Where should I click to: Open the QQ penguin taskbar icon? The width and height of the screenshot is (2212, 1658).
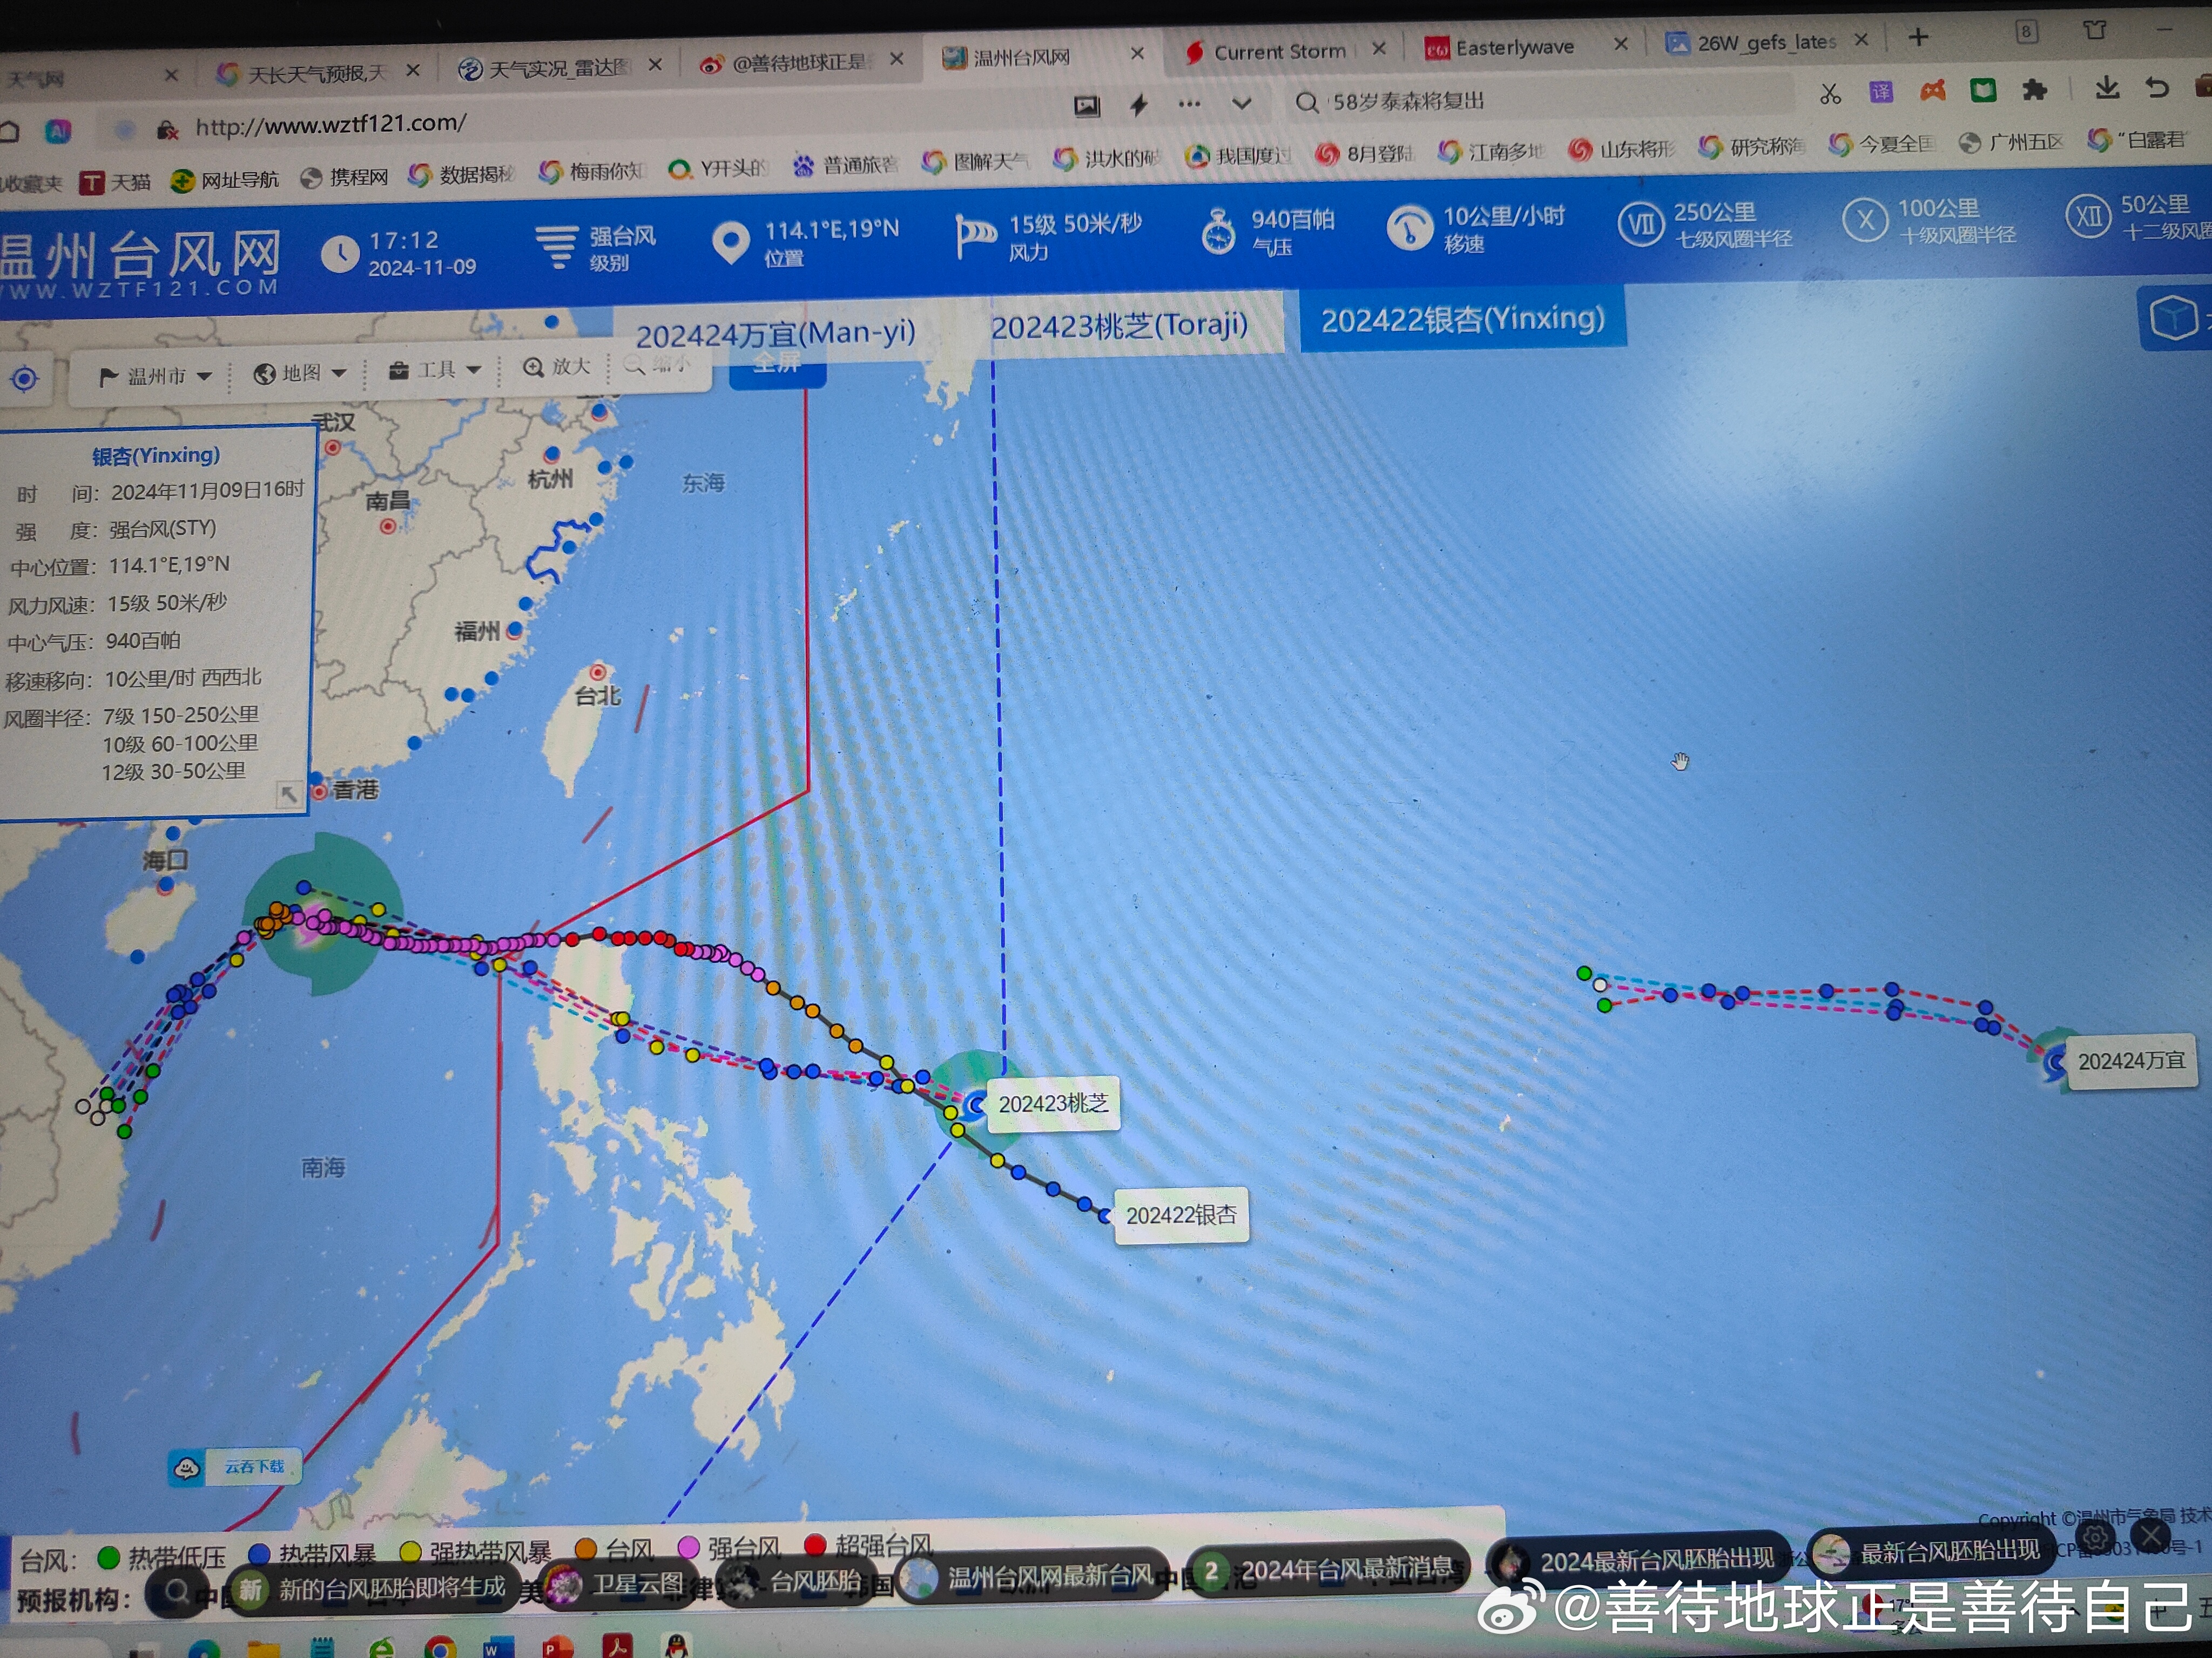[676, 1644]
